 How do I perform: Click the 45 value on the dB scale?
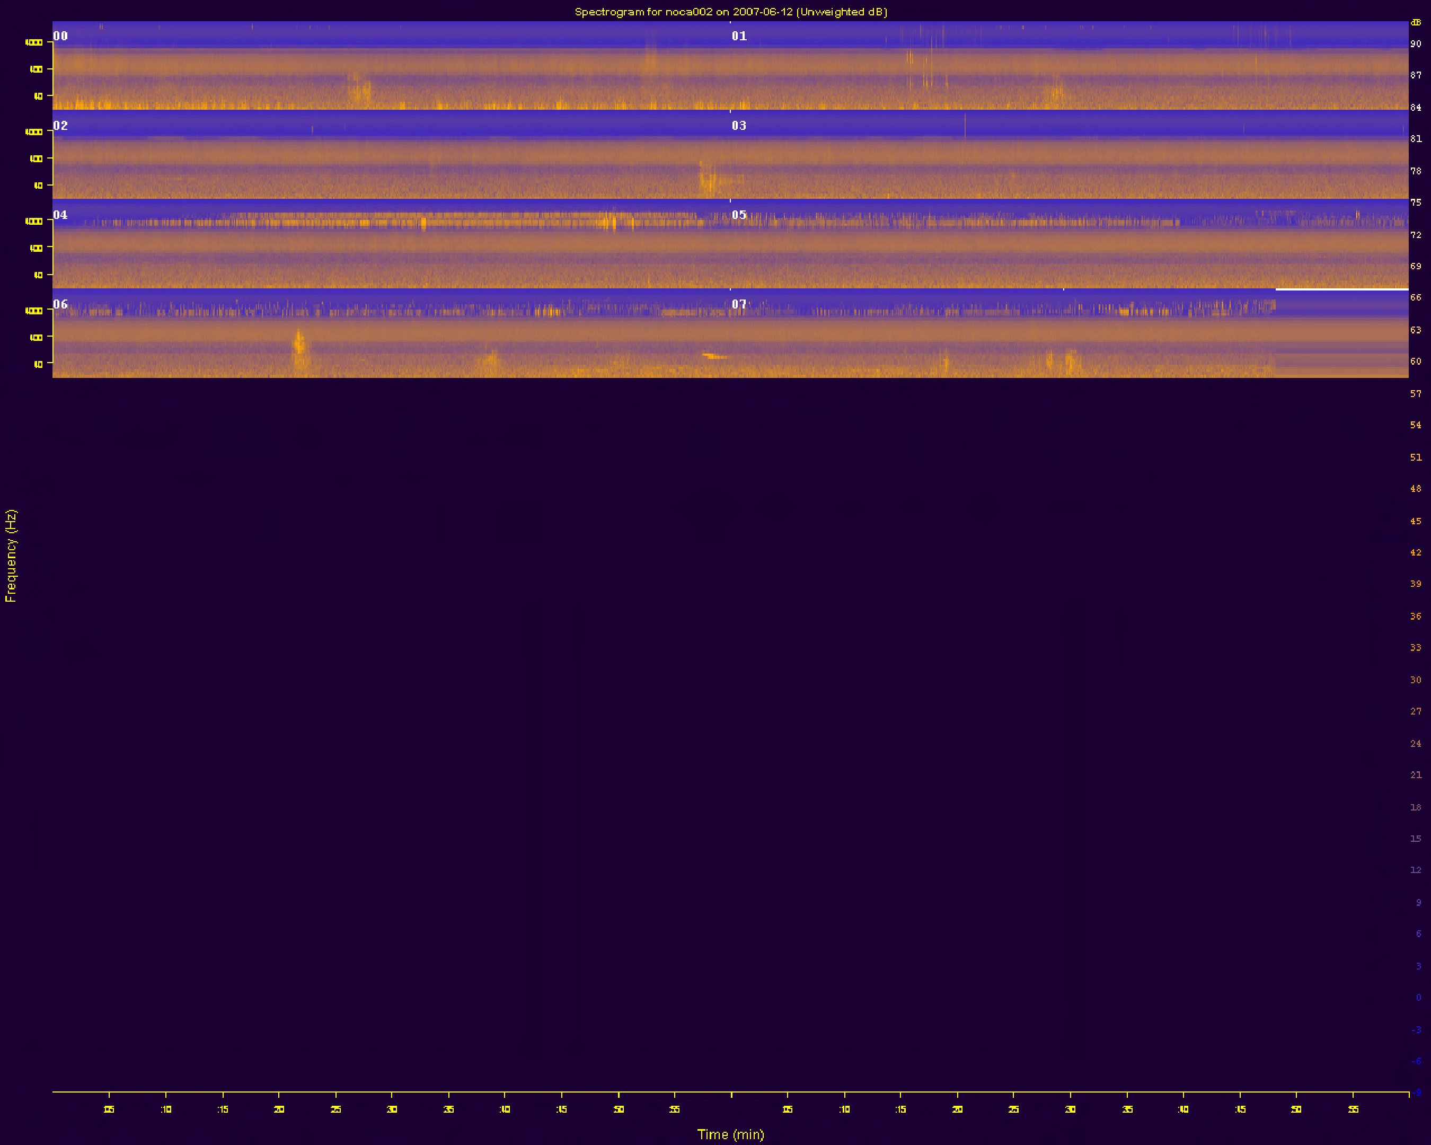point(1416,521)
